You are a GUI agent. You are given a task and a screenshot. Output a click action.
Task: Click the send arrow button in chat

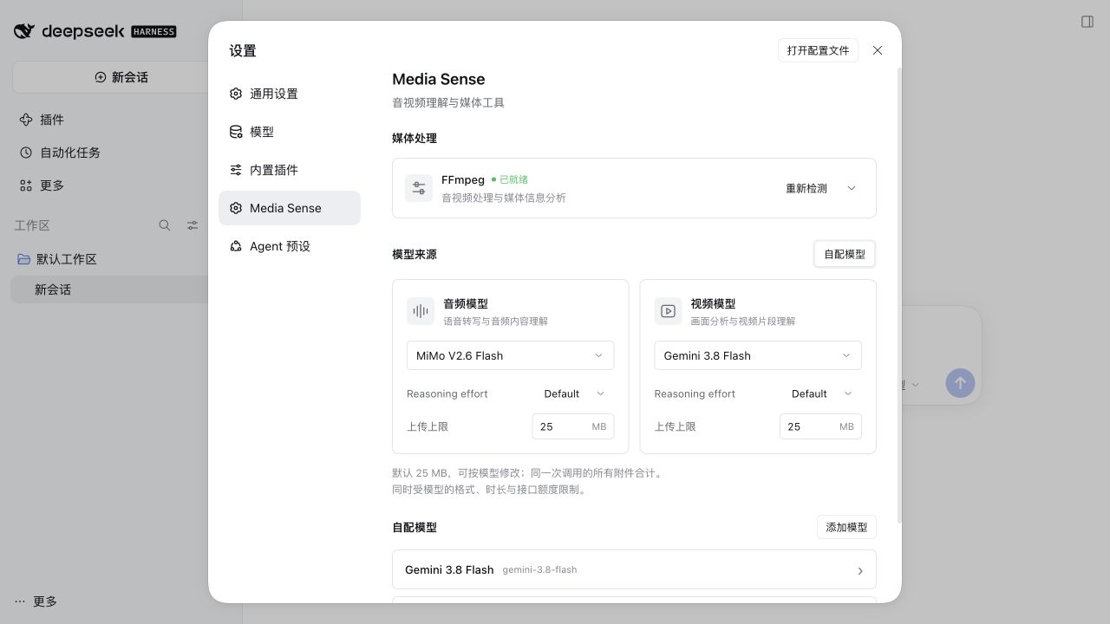coord(960,383)
